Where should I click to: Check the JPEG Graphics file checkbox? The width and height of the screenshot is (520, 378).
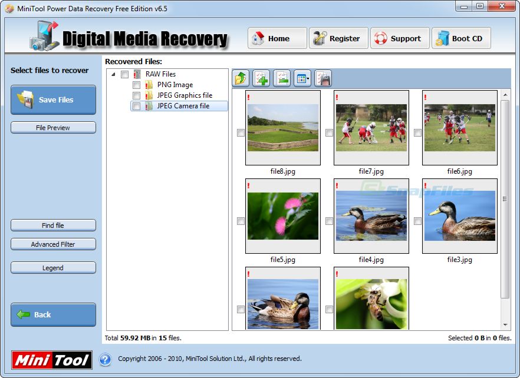pos(136,95)
